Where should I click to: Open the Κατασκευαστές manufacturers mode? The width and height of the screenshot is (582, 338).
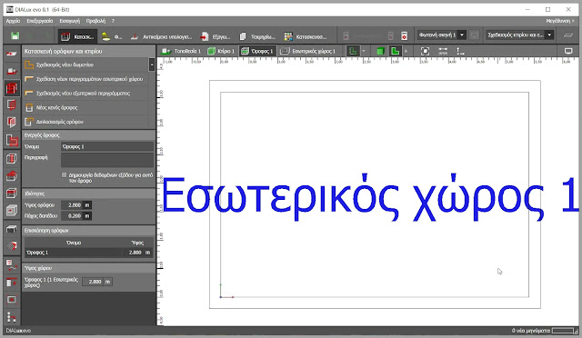306,36
